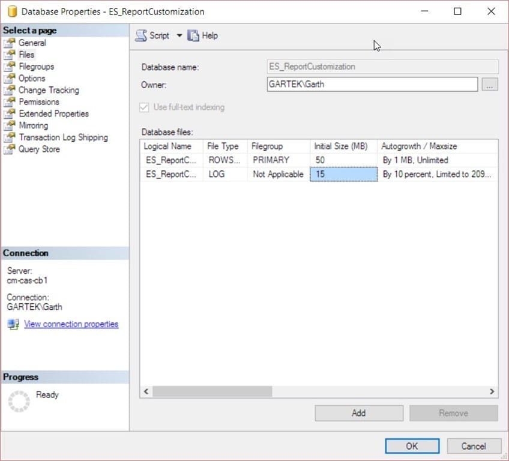Open the General page

(x=32, y=43)
